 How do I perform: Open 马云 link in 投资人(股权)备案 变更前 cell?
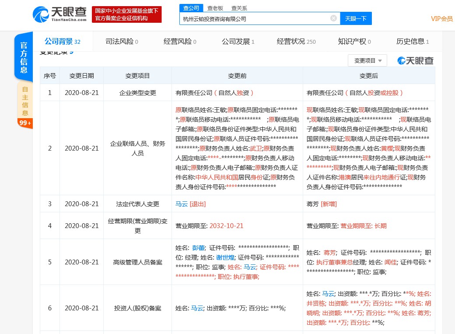pyautogui.click(x=197, y=308)
